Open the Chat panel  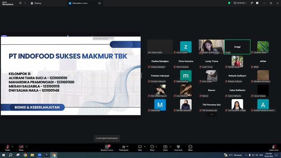coord(140,148)
